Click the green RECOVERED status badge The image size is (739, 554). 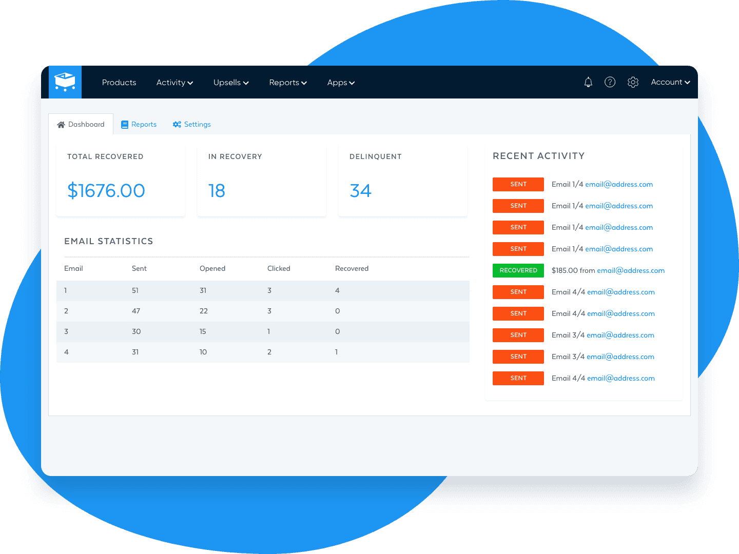click(518, 270)
